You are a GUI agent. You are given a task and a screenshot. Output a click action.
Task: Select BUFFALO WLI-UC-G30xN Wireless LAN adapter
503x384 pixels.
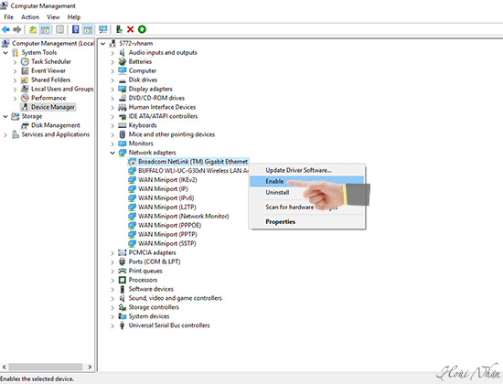click(x=193, y=171)
